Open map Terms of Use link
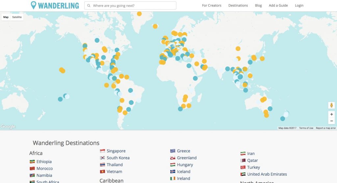Viewport: 337px width, 183px height. pos(306,128)
